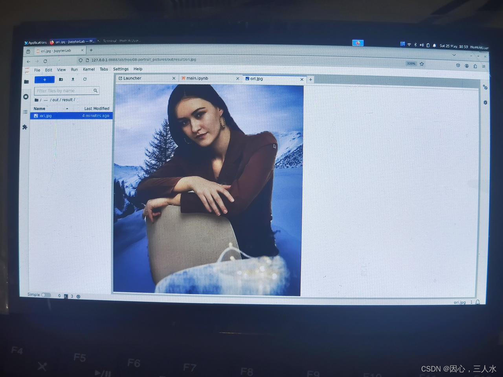This screenshot has width=503, height=377.
Task: Close the ori.jpg document tab
Action: 302,79
